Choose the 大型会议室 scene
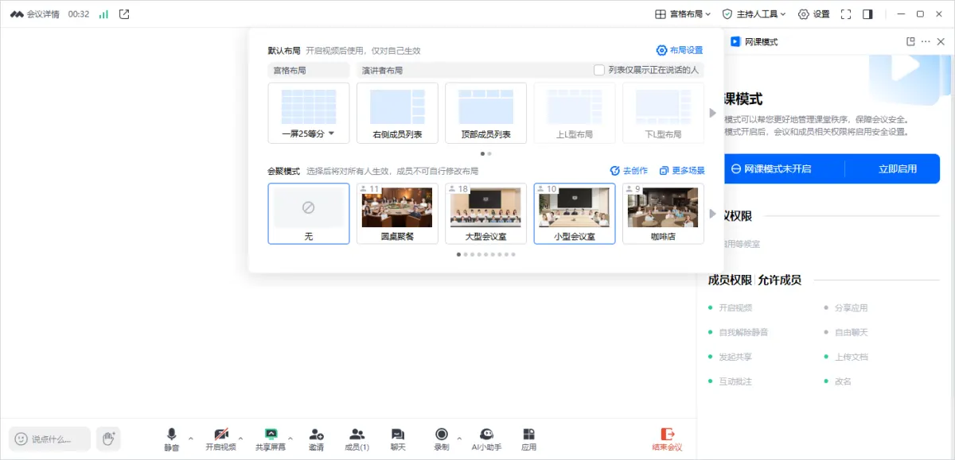Image resolution: width=955 pixels, height=460 pixels. tap(485, 214)
